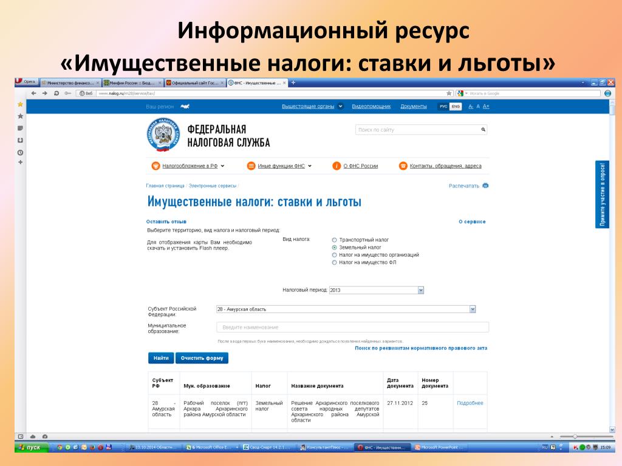Focus the Муниципальное образование input field
The width and height of the screenshot is (622, 466).
tap(353, 327)
